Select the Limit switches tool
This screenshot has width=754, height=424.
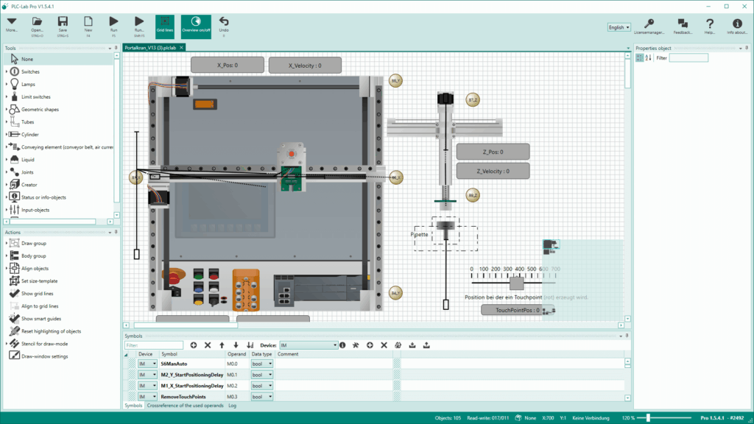pos(35,96)
